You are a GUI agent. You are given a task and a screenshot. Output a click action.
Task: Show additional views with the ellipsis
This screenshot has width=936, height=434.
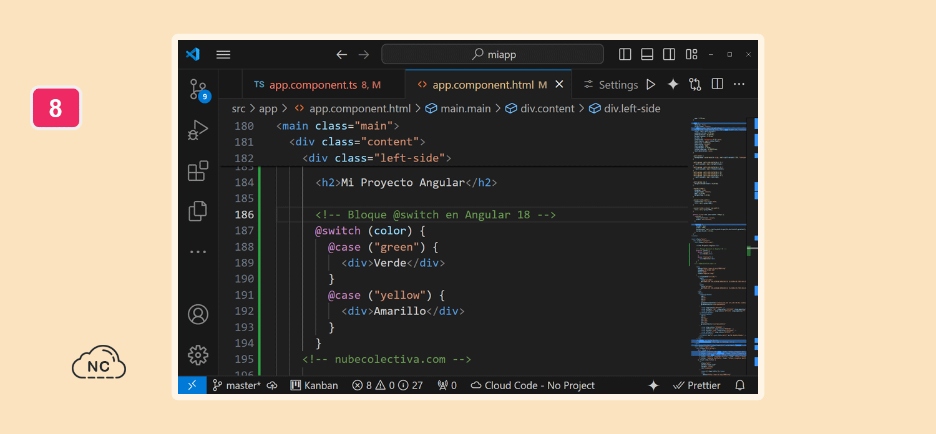pyautogui.click(x=198, y=252)
